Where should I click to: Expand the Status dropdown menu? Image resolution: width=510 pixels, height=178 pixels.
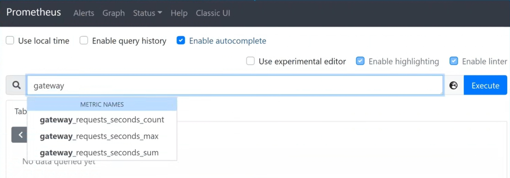pos(147,13)
